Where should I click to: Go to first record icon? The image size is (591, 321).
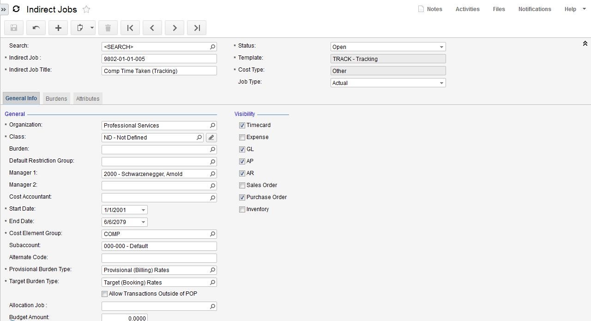point(130,28)
